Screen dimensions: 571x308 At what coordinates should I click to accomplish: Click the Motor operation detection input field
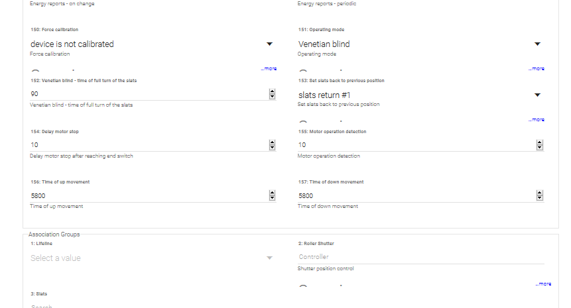point(414,145)
